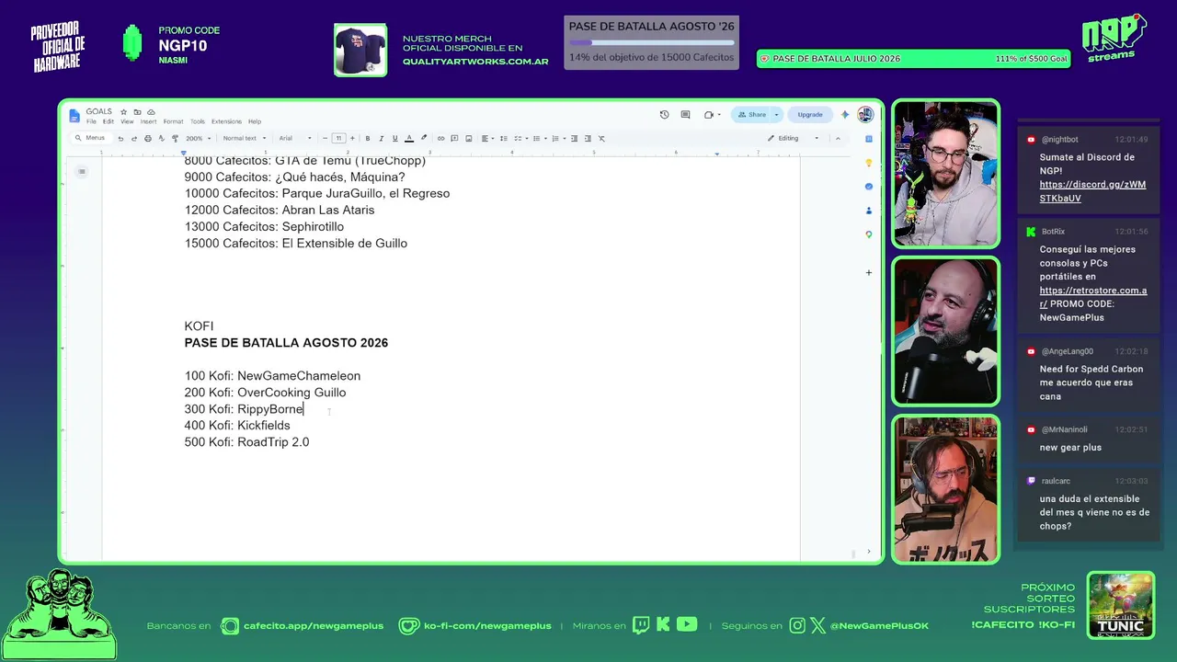Get add-ons with the plus icon
This screenshot has width=1177, height=662.
click(869, 273)
